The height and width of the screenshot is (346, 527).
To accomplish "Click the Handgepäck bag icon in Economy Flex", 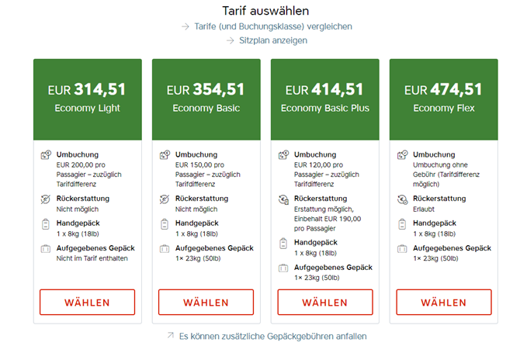I will pos(402,224).
